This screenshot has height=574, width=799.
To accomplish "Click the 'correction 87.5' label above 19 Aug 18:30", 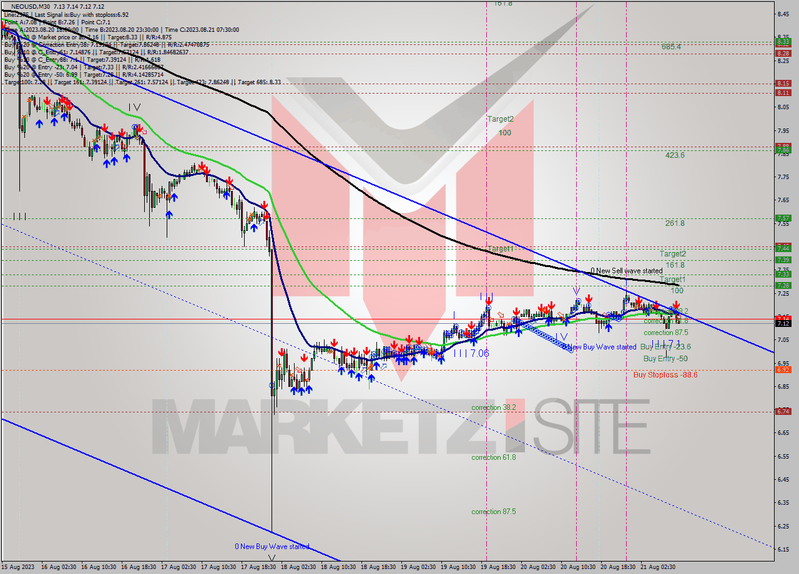I will click(494, 512).
